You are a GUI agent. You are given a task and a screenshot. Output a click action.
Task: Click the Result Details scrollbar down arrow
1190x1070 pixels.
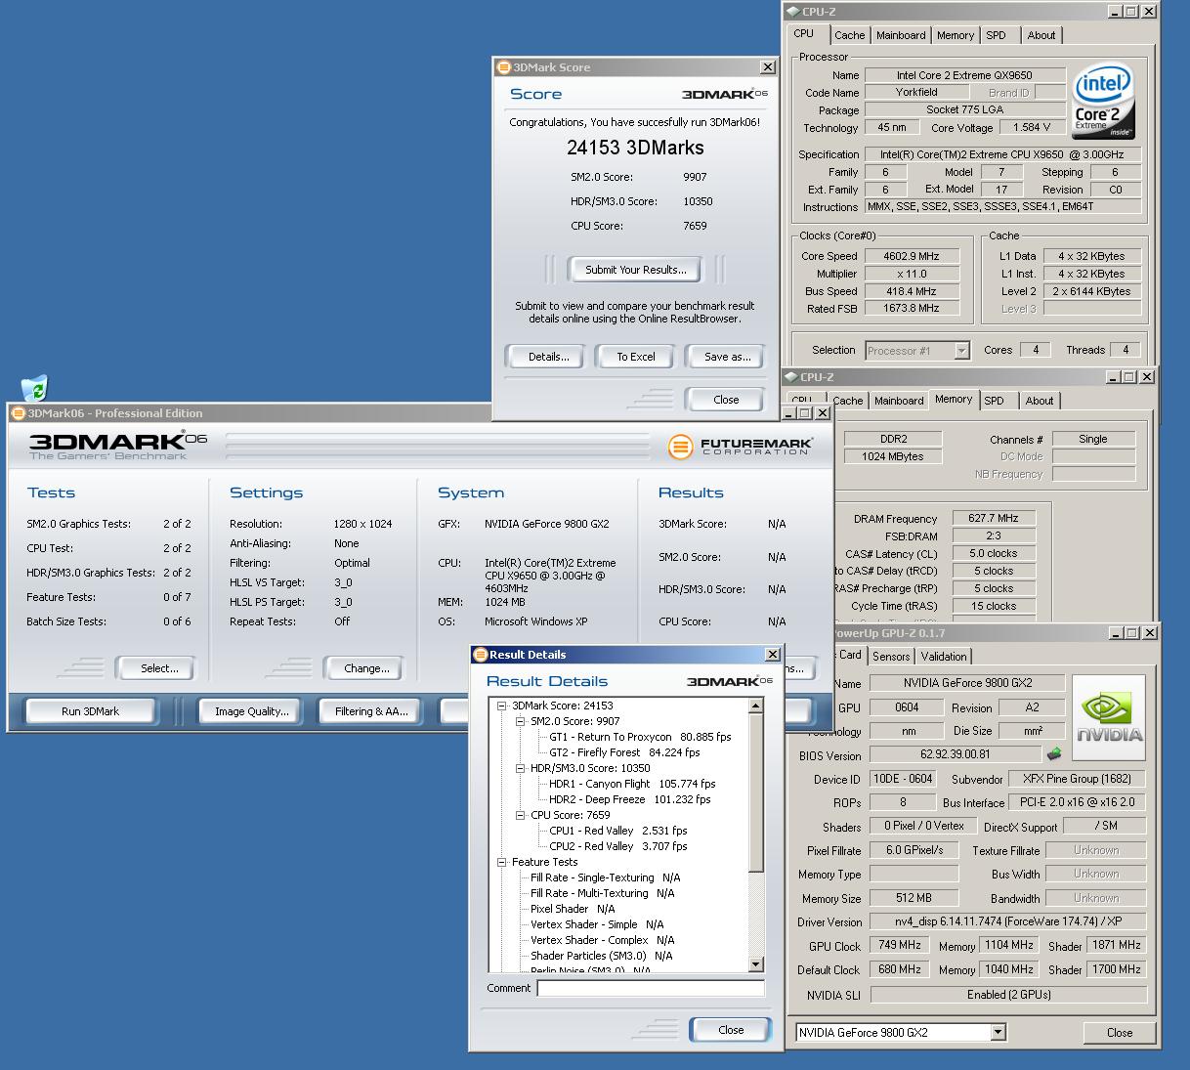coord(755,964)
